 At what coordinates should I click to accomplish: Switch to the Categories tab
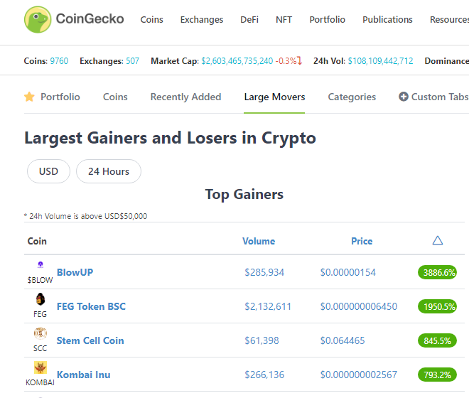[352, 97]
